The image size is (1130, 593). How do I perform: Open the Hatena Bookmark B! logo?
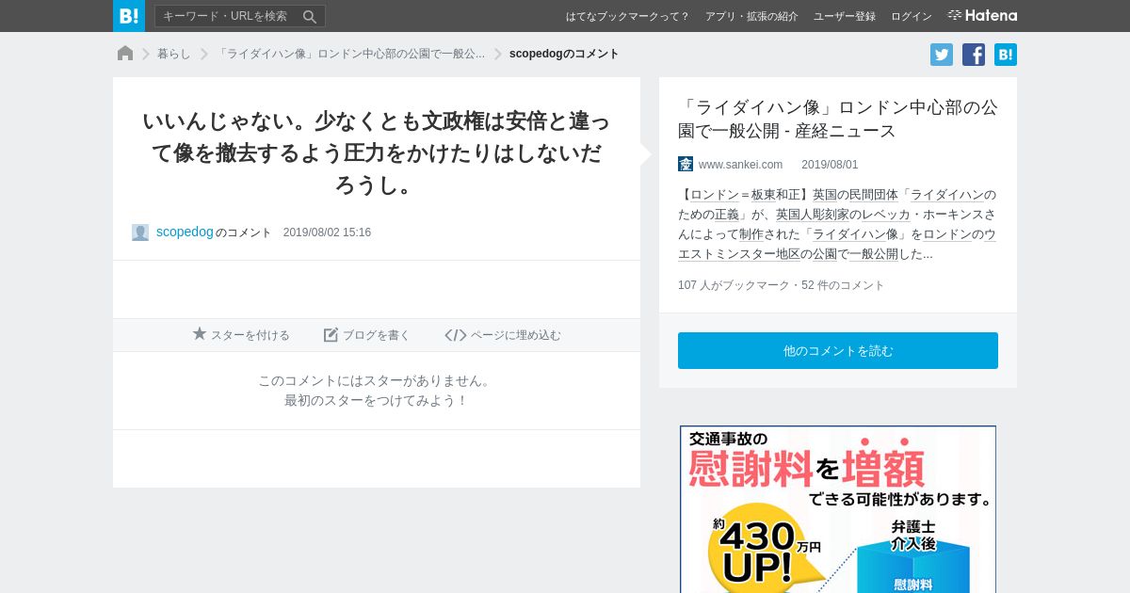pos(129,16)
